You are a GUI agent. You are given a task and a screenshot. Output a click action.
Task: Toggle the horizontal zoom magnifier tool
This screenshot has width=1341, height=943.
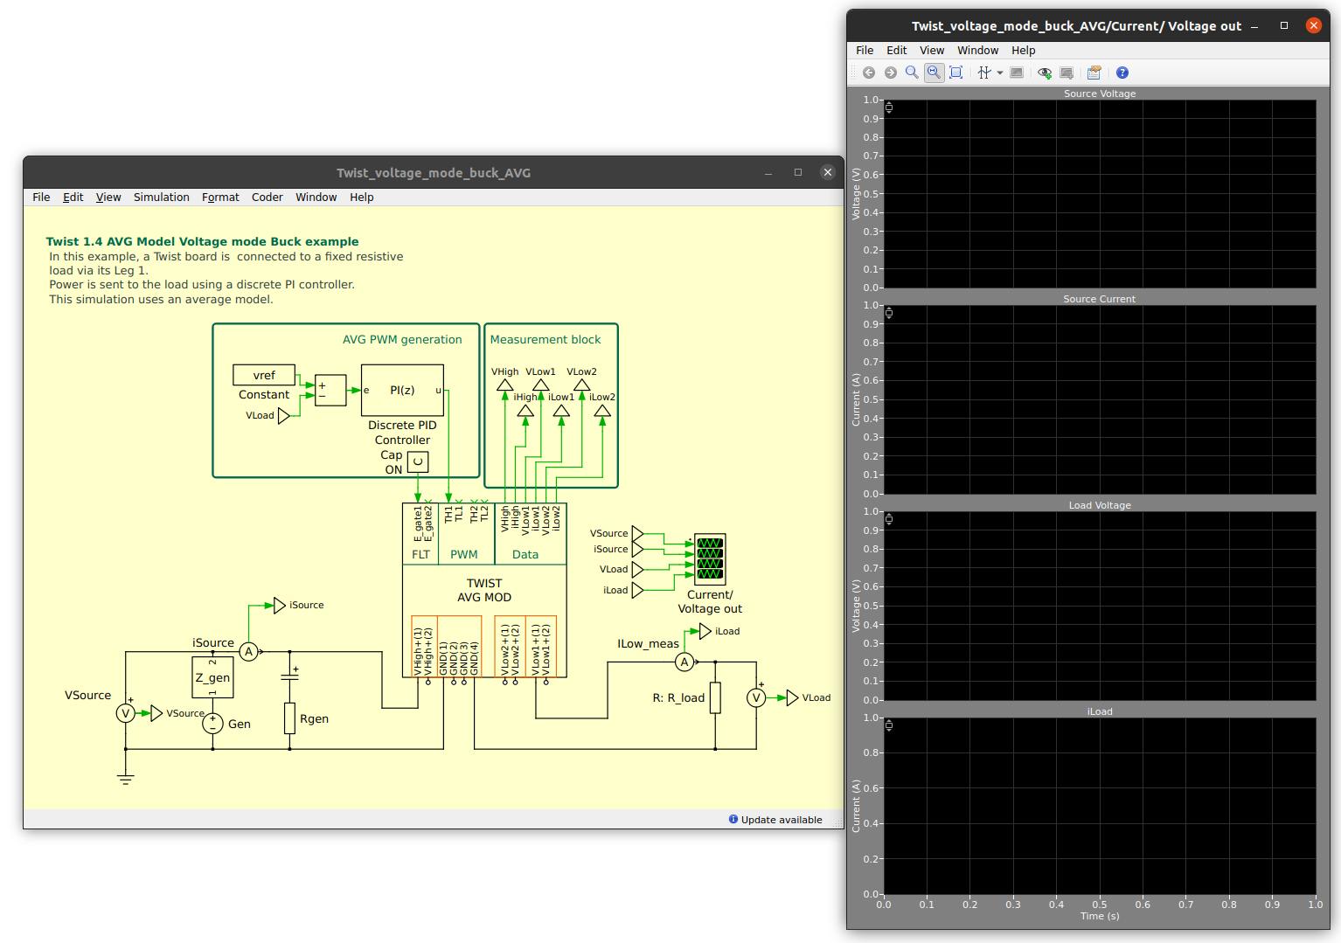coord(934,73)
